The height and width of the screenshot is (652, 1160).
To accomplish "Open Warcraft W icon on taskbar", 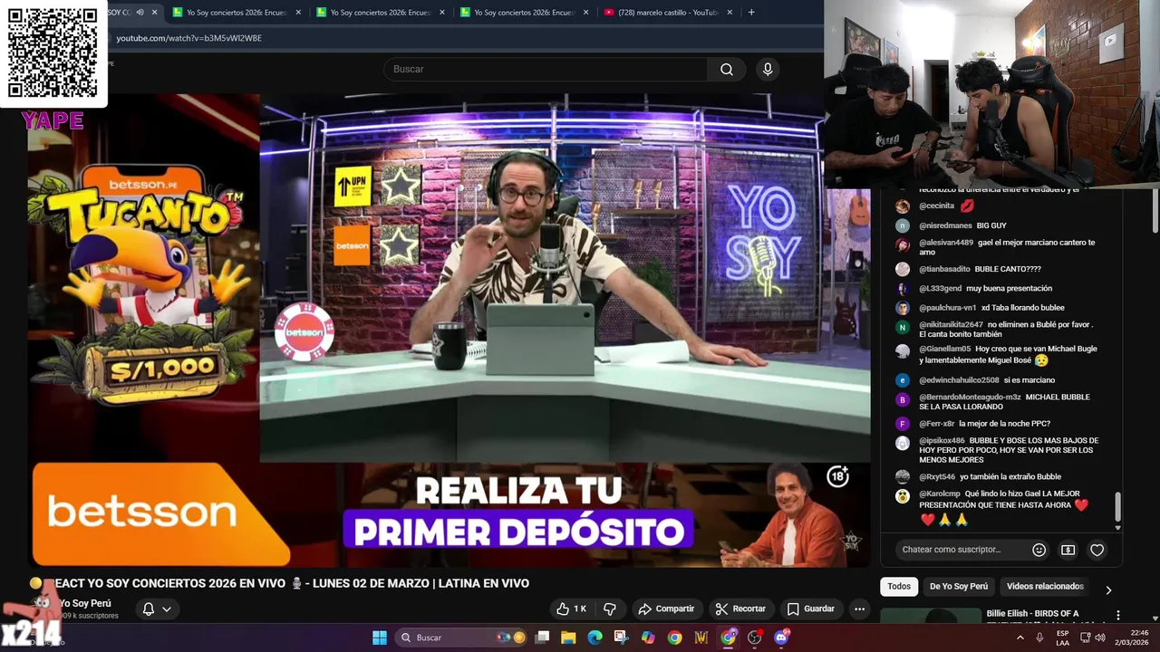I will [x=701, y=638].
